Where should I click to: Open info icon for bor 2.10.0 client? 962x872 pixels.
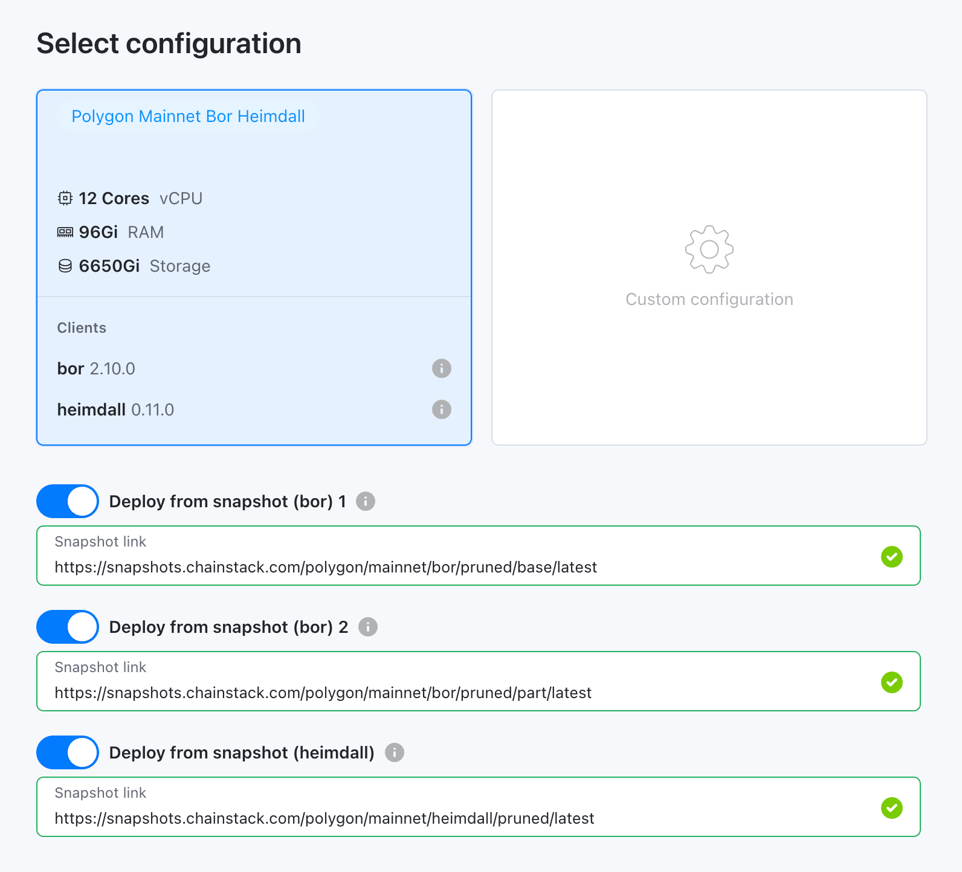click(x=442, y=368)
